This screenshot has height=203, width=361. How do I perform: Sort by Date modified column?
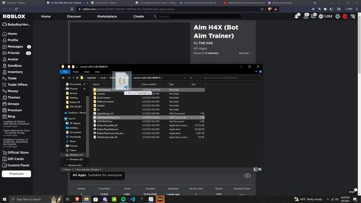coord(149,84)
